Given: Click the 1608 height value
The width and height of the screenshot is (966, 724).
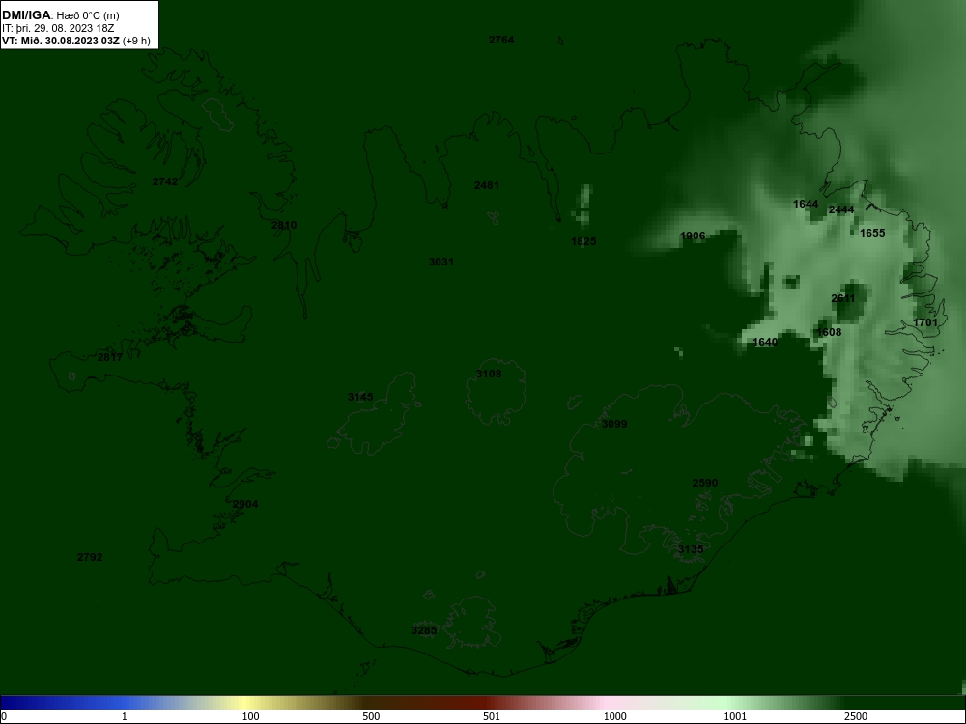Looking at the screenshot, I should click(x=829, y=332).
